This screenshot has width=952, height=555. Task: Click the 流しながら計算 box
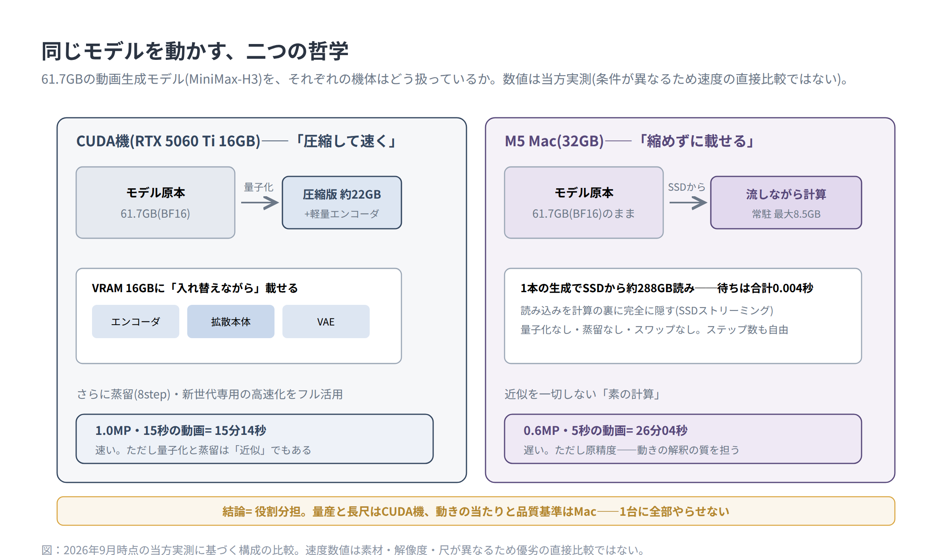point(786,203)
